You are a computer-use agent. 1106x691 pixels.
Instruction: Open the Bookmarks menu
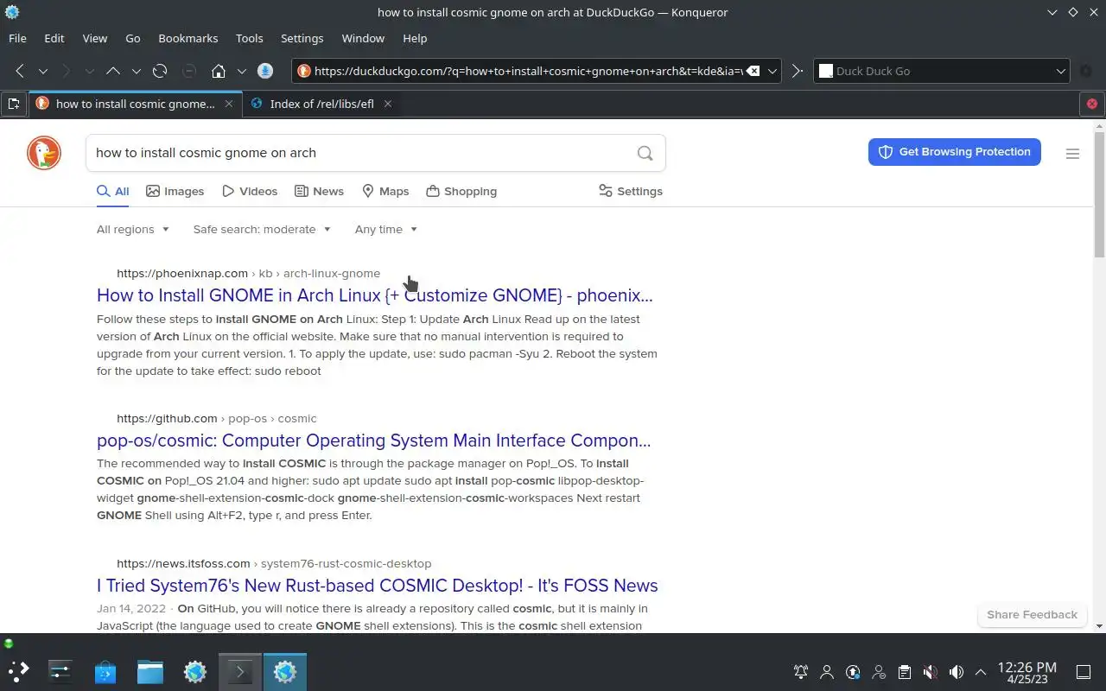click(x=188, y=38)
